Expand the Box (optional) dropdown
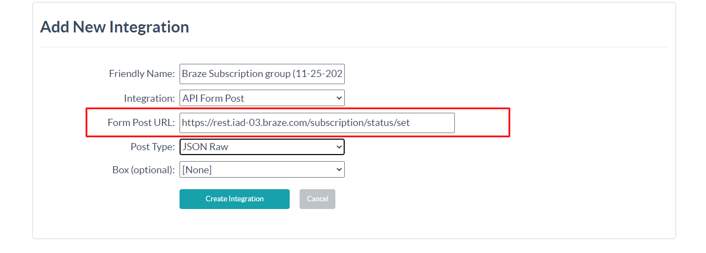706x253 pixels. 262,169
